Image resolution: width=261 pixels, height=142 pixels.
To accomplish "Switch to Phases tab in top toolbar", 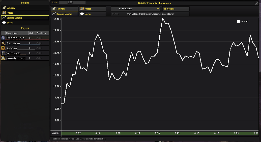I will coord(92,9).
